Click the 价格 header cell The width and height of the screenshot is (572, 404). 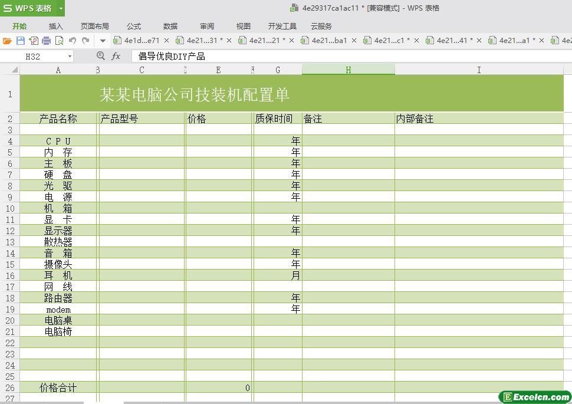[218, 119]
